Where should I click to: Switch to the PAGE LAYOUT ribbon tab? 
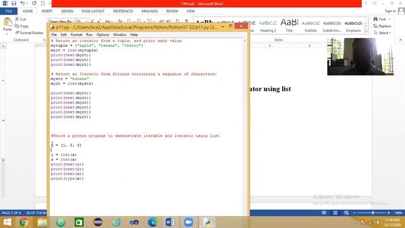point(93,11)
